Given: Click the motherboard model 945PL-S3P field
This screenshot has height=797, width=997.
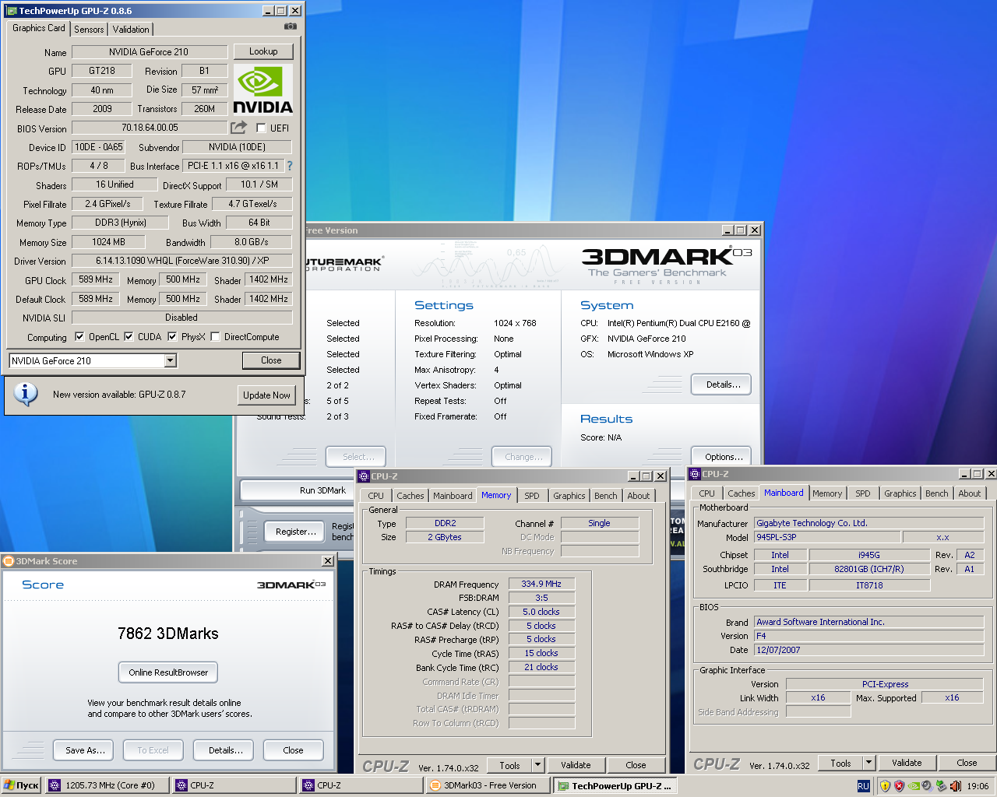Looking at the screenshot, I should [826, 537].
